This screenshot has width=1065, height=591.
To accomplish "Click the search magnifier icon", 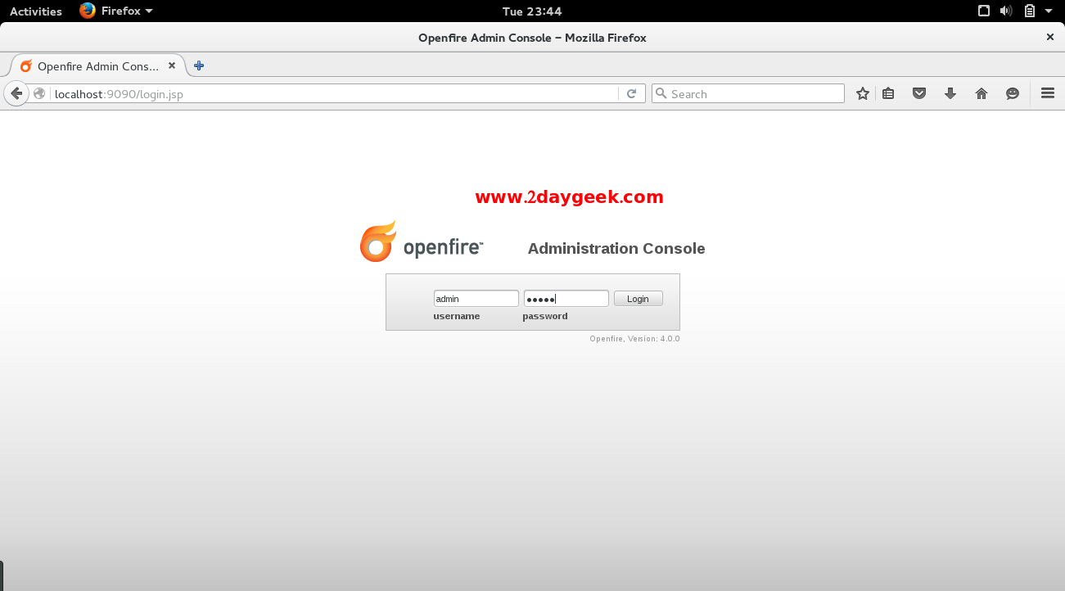I will pos(661,93).
